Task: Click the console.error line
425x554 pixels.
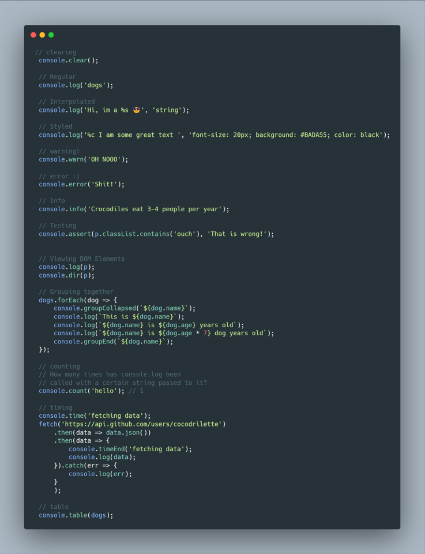Action: (81, 185)
